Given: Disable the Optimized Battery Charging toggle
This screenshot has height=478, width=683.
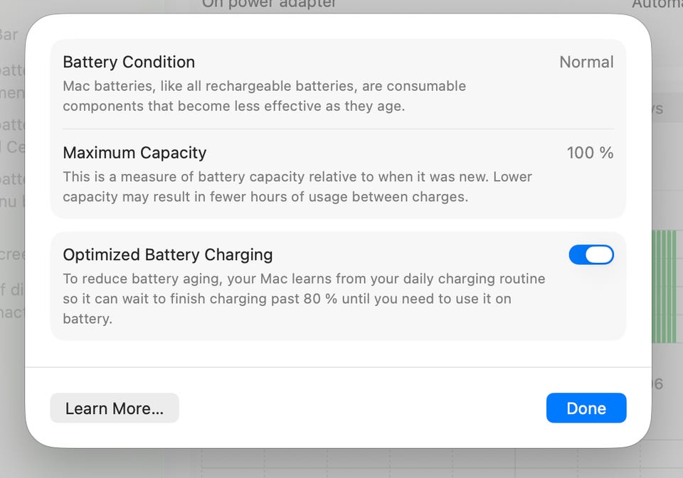Looking at the screenshot, I should pyautogui.click(x=591, y=255).
